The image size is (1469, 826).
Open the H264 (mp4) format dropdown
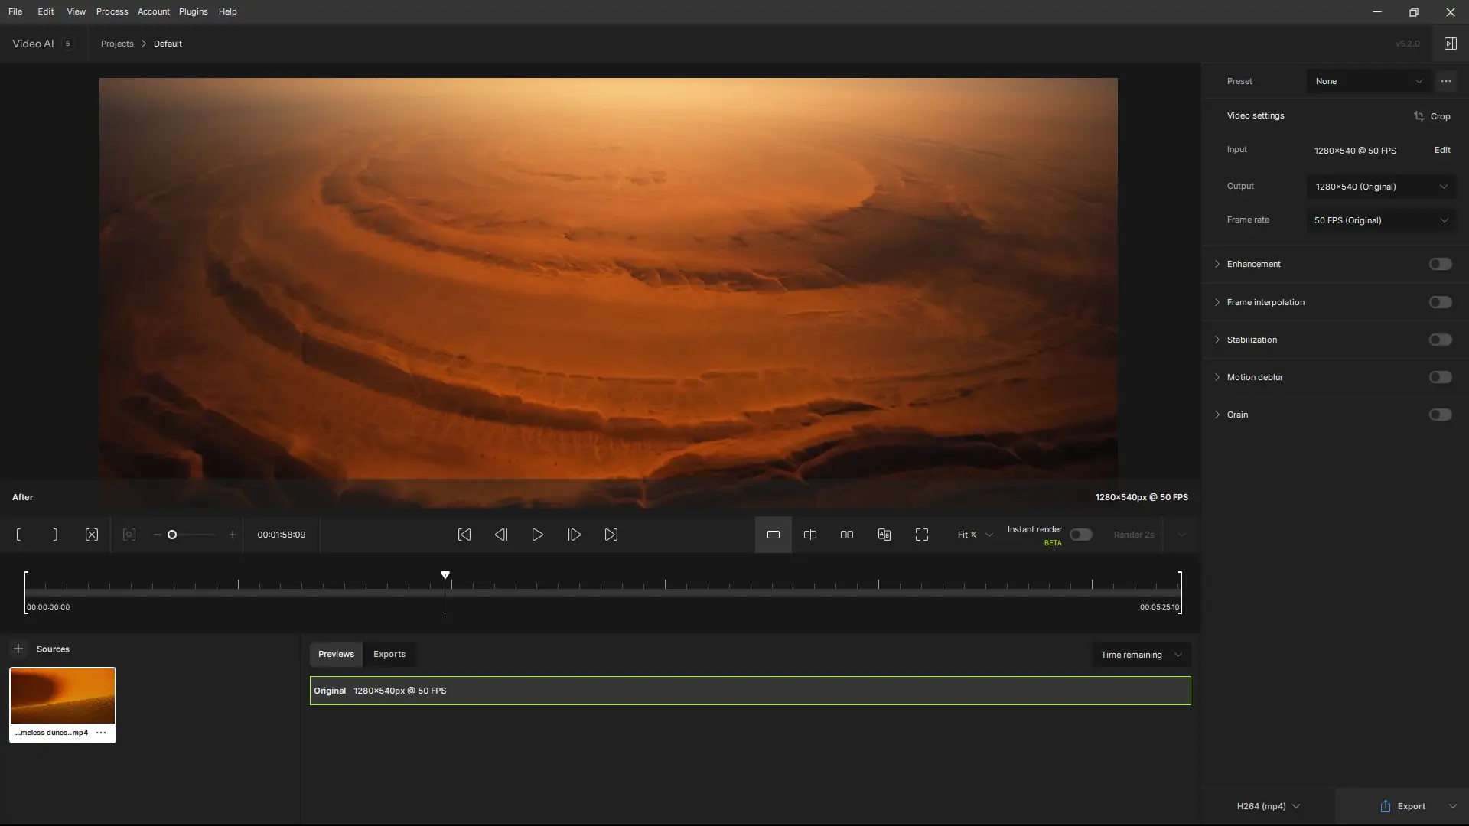(x=1268, y=806)
